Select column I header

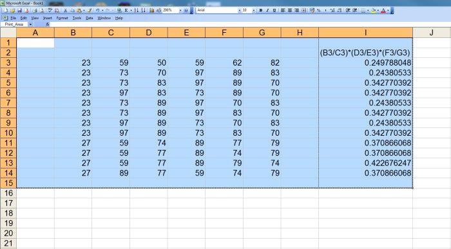pos(365,32)
